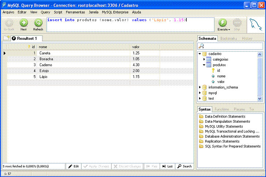Image resolution: width=266 pixels, height=177 pixels.
Task: Open the Arquivo menu
Action: (x=8, y=12)
